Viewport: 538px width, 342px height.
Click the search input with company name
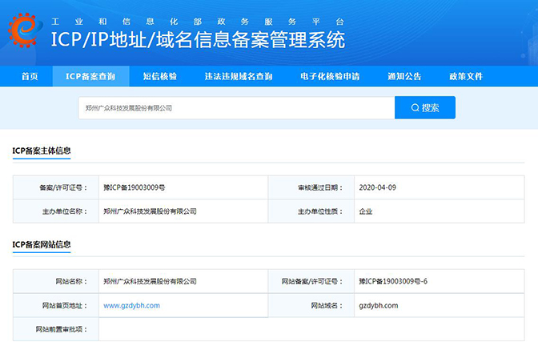[236, 107]
